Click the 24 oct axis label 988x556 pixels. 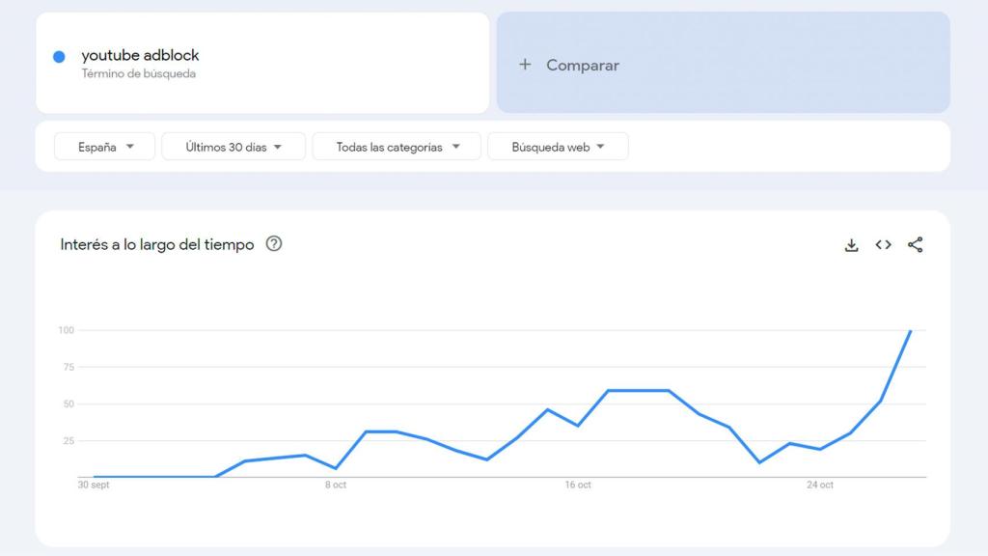tap(820, 485)
